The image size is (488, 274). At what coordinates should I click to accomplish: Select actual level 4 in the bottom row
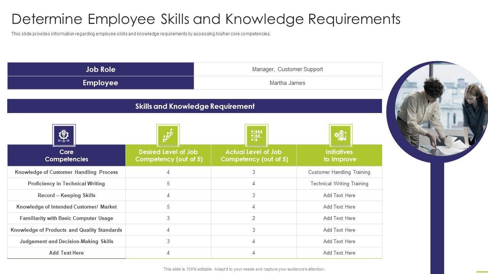pyautogui.click(x=254, y=253)
